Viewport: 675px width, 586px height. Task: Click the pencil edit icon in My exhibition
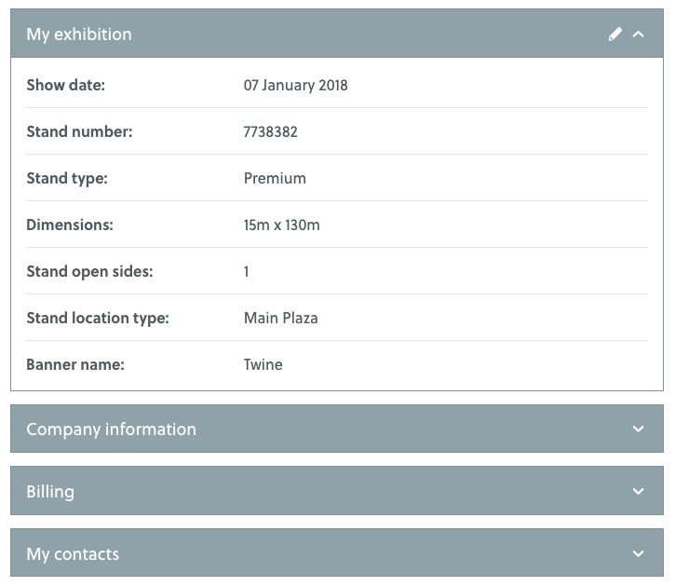tap(614, 34)
